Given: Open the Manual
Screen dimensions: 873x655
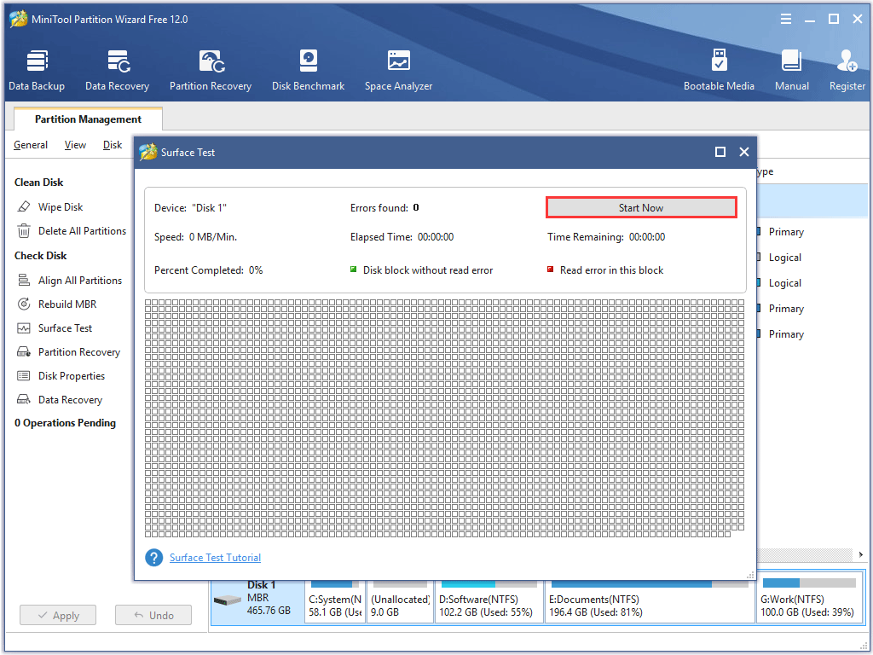Looking at the screenshot, I should pyautogui.click(x=791, y=68).
